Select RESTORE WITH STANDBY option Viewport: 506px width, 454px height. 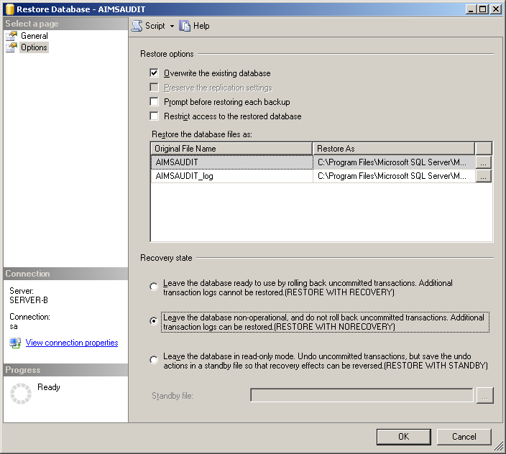tap(154, 361)
